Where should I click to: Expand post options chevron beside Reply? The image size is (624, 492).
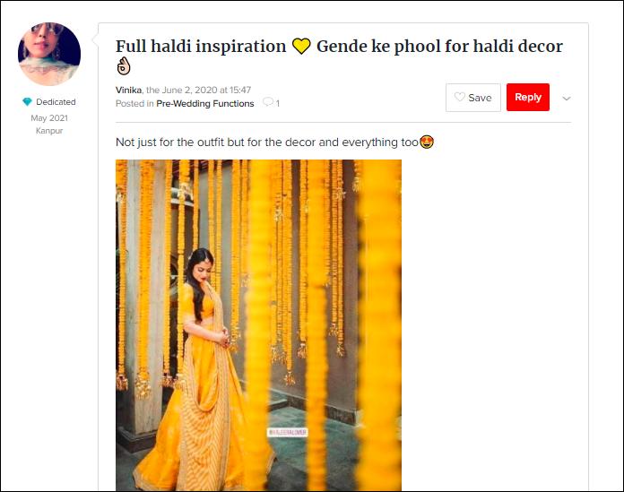567,99
